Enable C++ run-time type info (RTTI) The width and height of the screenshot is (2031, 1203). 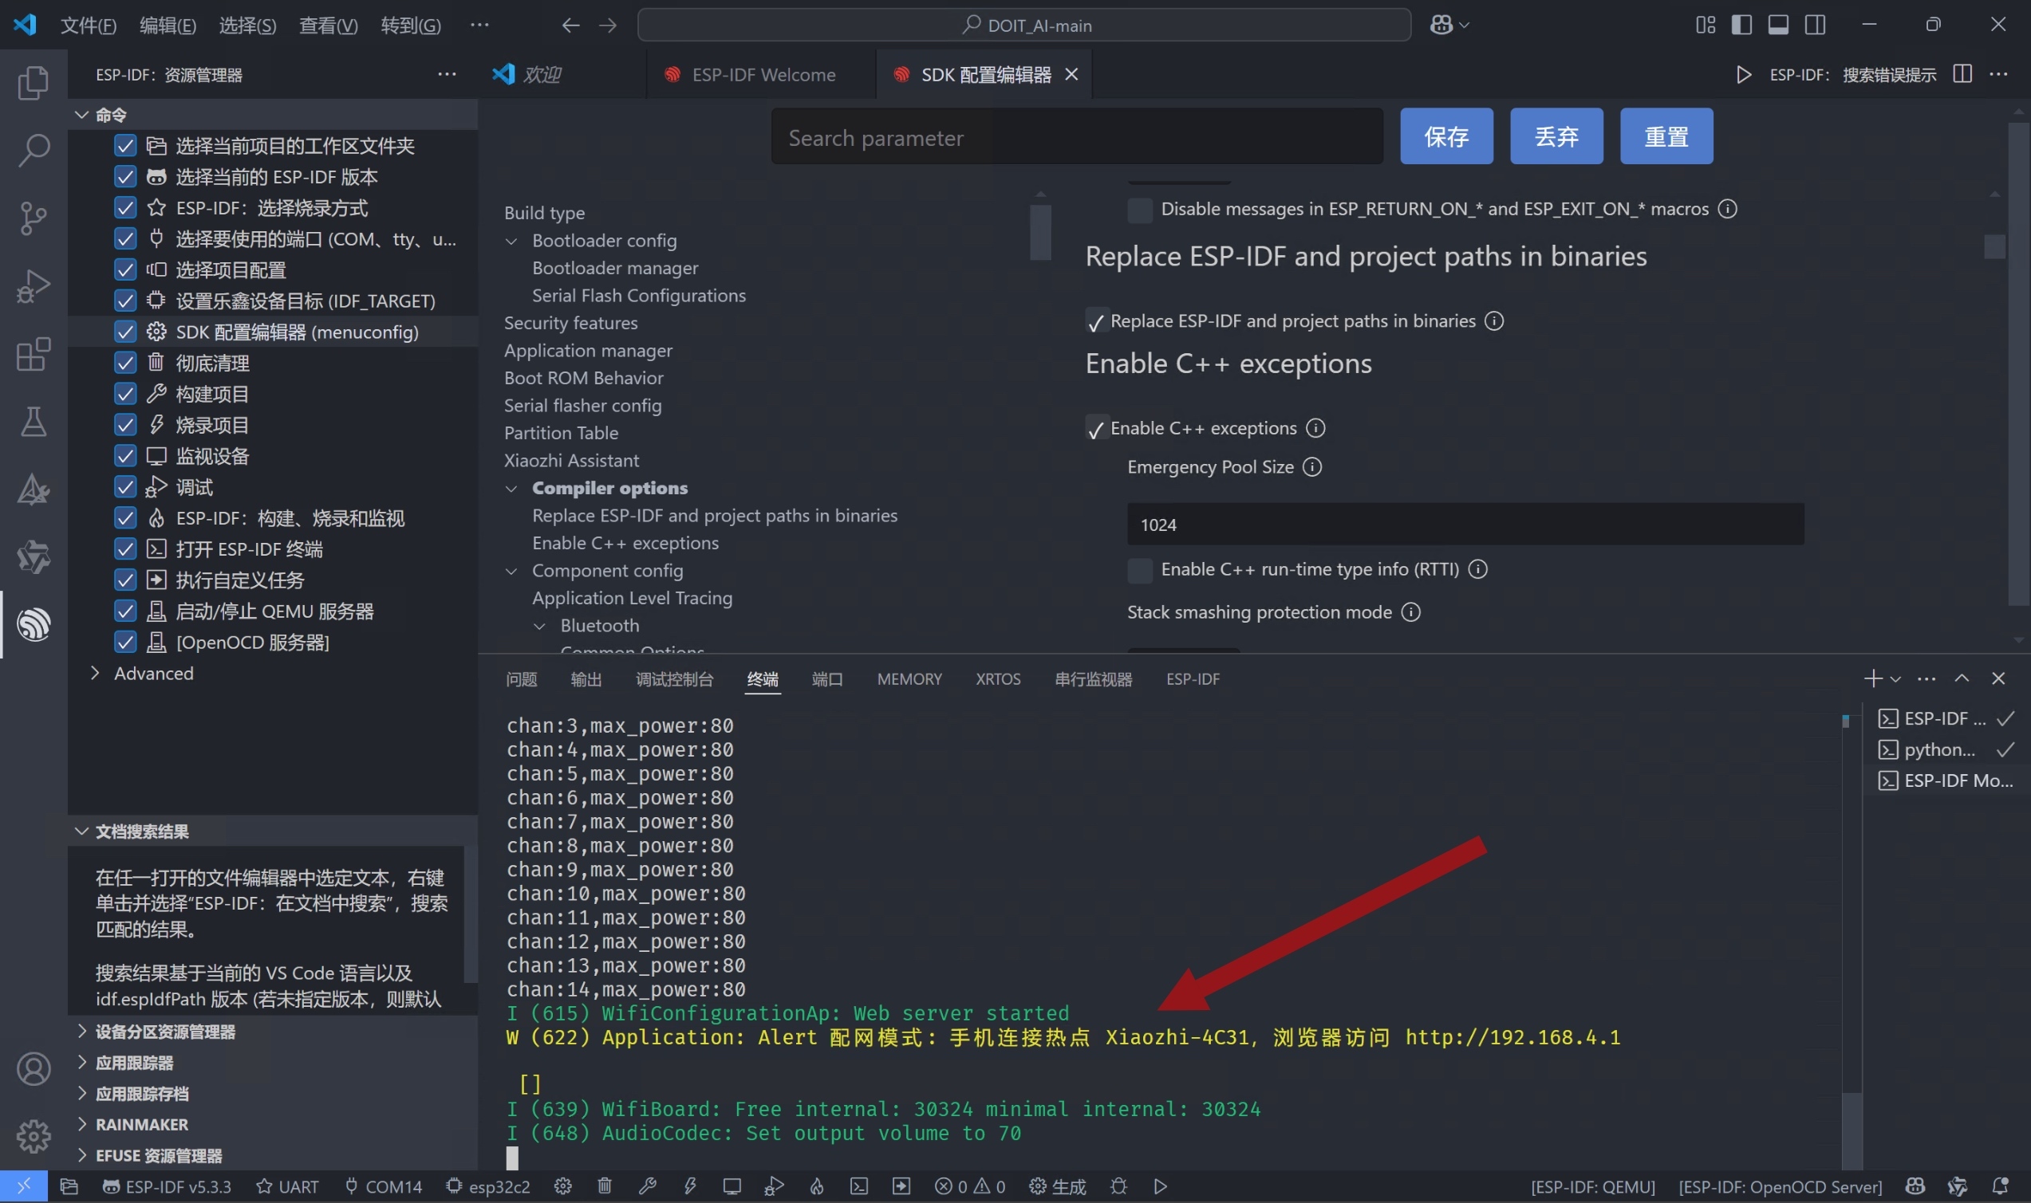1140,570
